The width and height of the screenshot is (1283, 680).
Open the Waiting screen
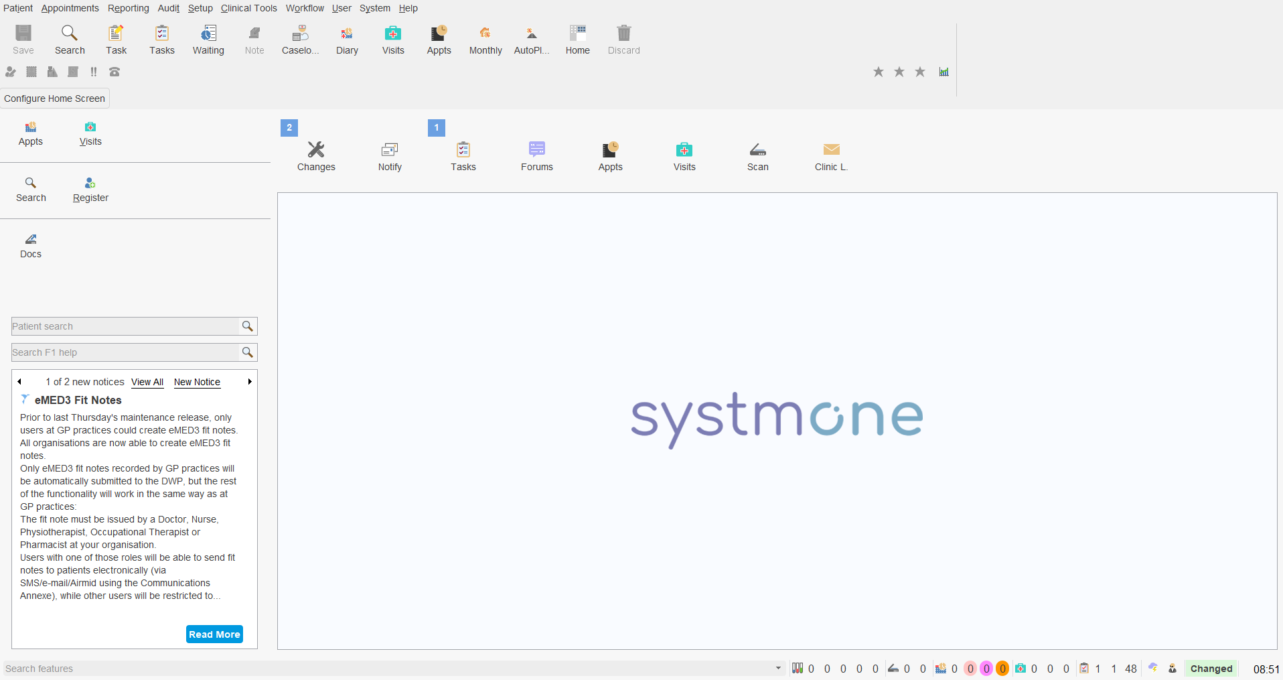tap(208, 40)
